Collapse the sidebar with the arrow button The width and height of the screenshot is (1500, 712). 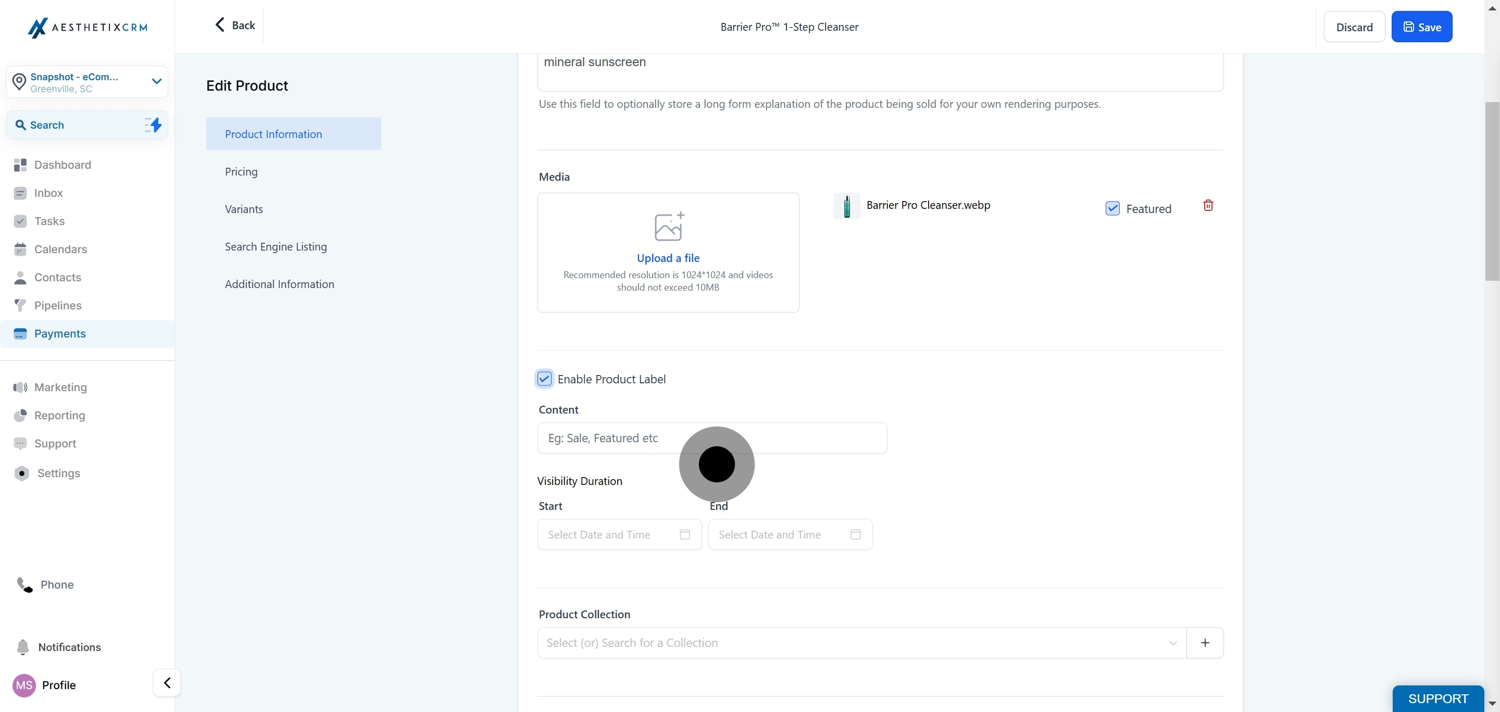167,683
